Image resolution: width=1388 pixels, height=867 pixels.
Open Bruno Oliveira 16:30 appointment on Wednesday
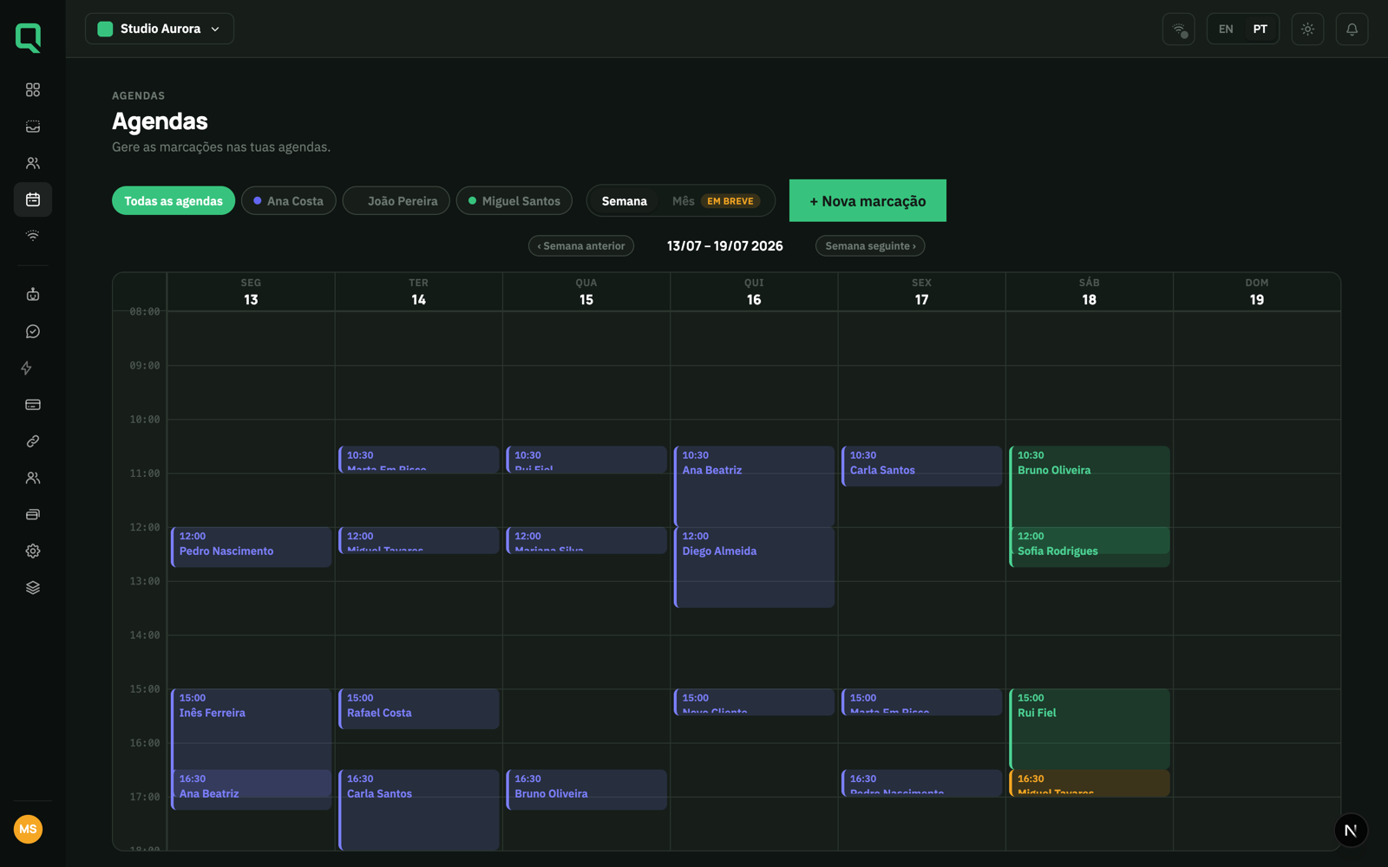(x=586, y=790)
